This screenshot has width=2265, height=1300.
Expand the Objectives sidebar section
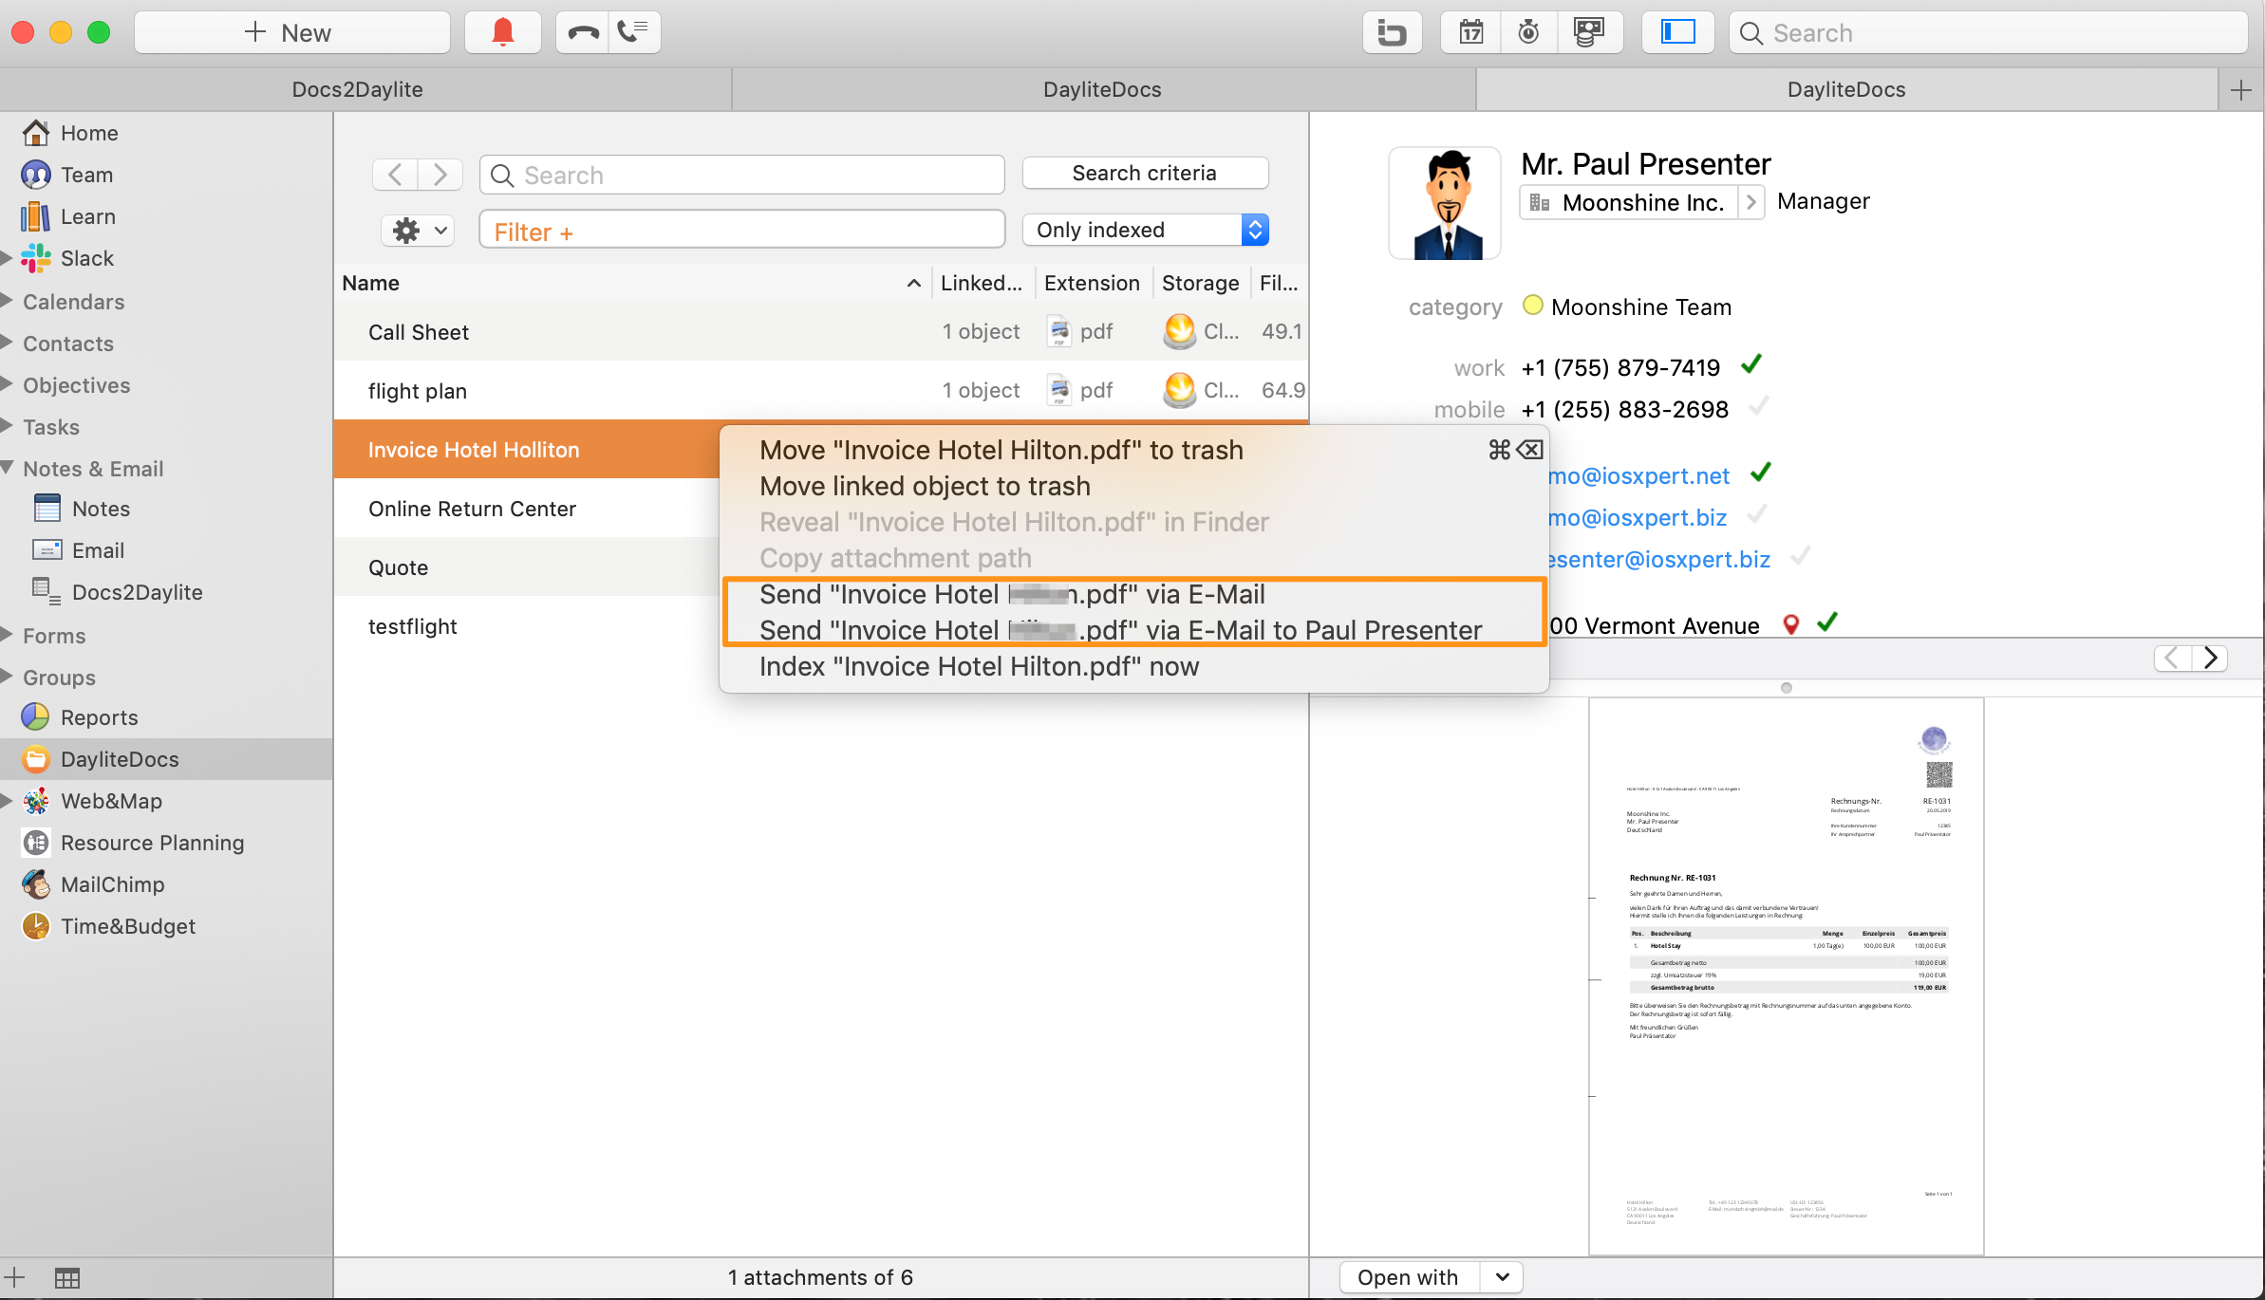coord(8,384)
